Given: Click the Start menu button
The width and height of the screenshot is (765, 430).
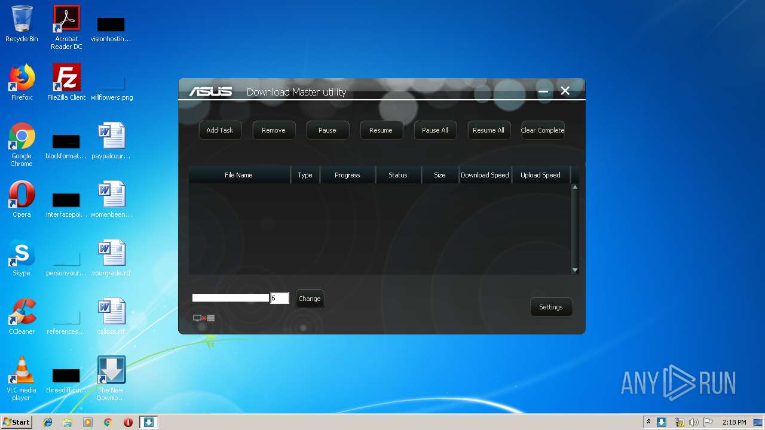Looking at the screenshot, I should point(16,422).
